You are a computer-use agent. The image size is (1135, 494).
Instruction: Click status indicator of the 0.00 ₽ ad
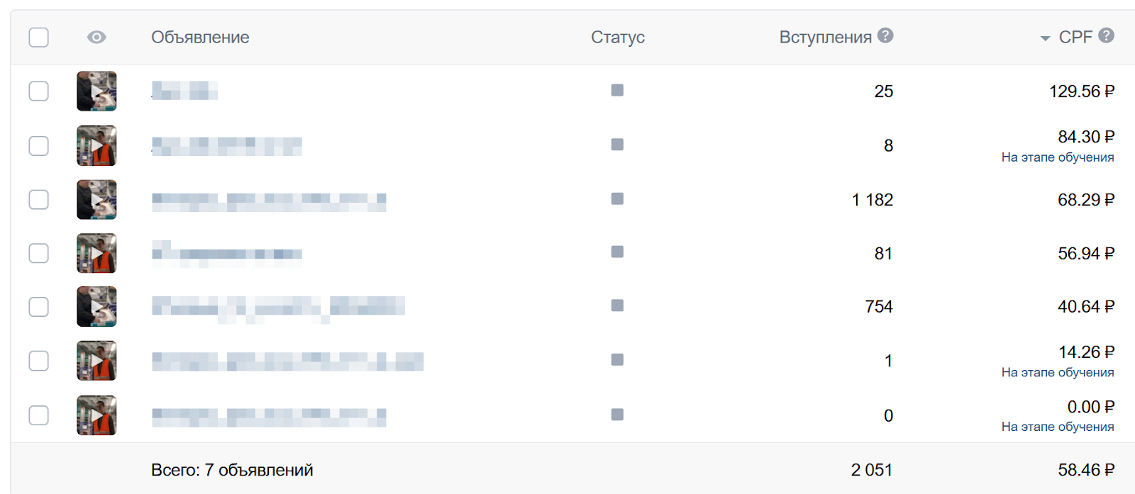pyautogui.click(x=617, y=415)
